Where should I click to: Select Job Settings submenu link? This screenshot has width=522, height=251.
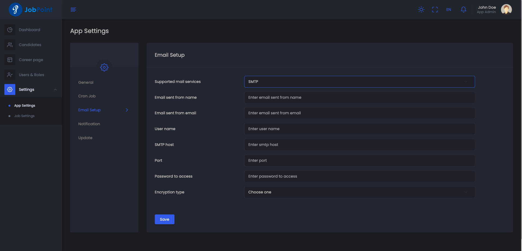(24, 116)
